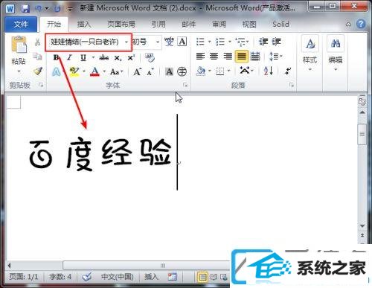Apply strikethrough with the abc icon
Viewport: 372px width, 288px height.
click(104, 58)
